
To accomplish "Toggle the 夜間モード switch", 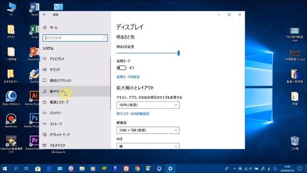I will (121, 68).
